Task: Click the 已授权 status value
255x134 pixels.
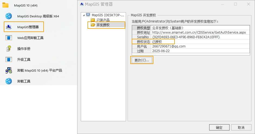Action: 157,42
